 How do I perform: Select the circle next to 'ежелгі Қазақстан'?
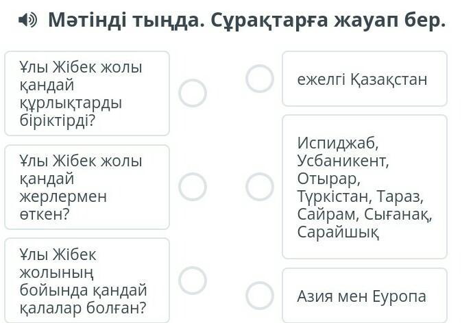click(260, 79)
